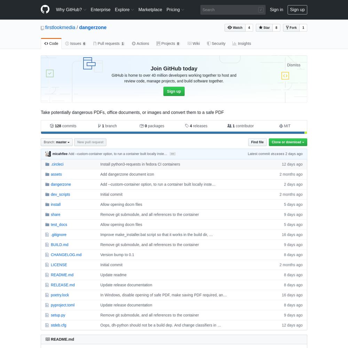
Task: Click the folder icon for dev_scripts
Action: tap(47, 195)
